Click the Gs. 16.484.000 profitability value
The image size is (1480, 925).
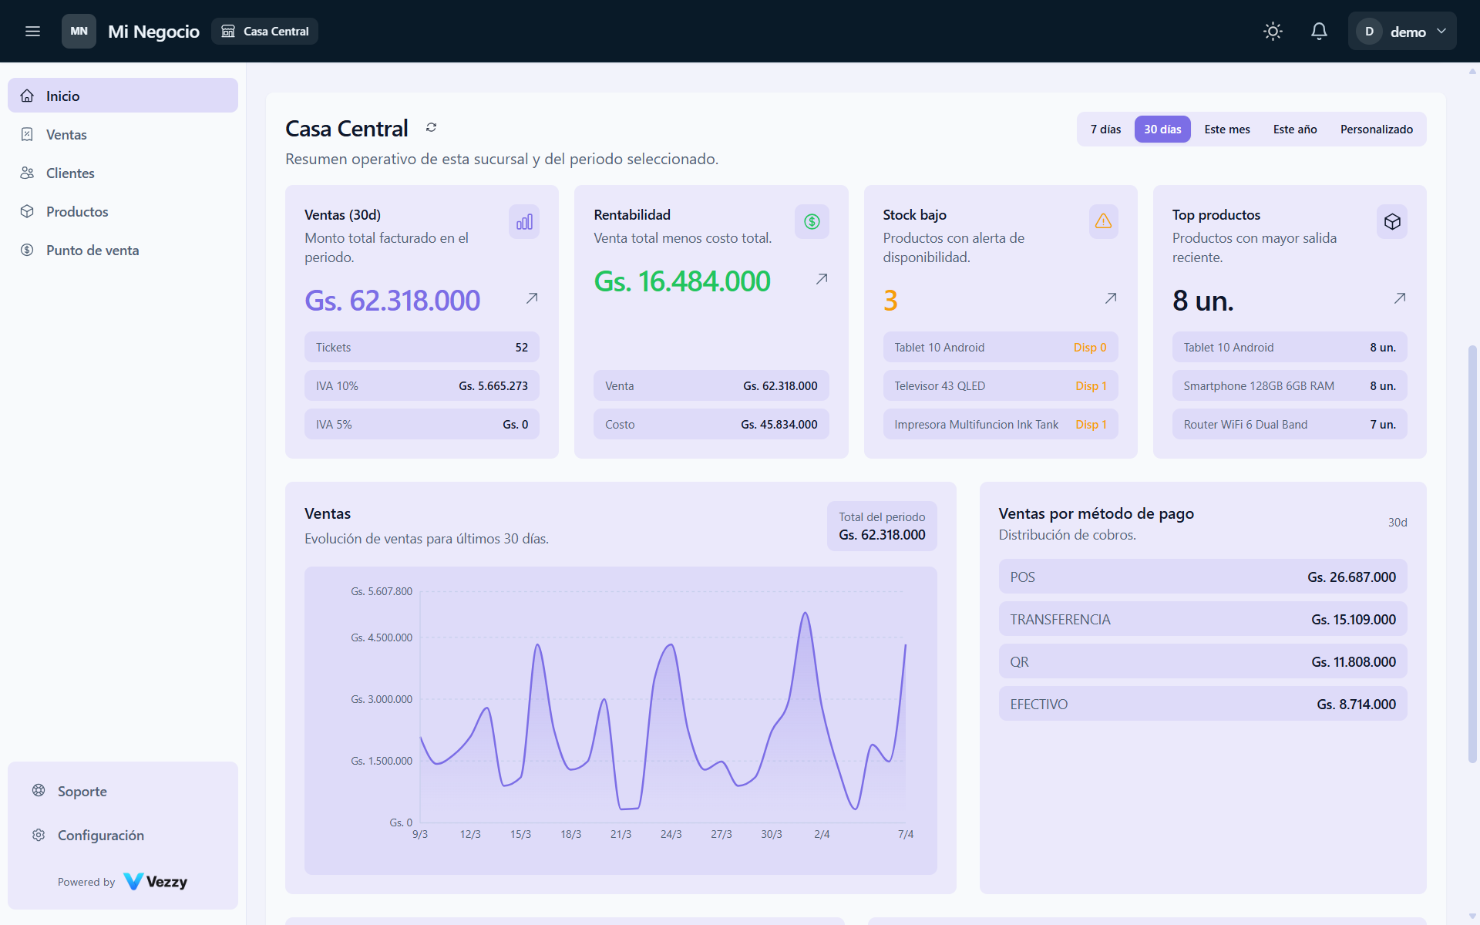[682, 281]
